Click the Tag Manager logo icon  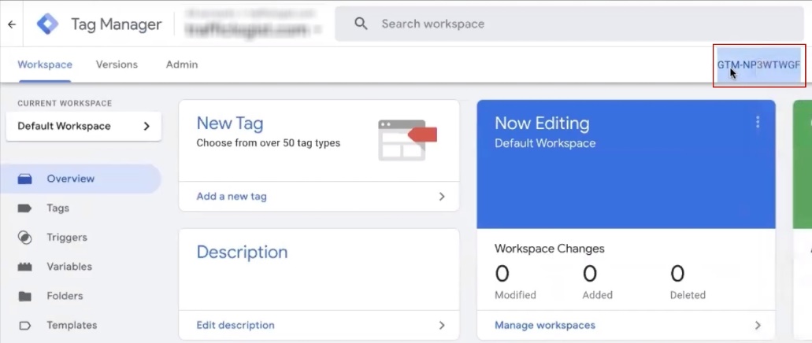[48, 24]
